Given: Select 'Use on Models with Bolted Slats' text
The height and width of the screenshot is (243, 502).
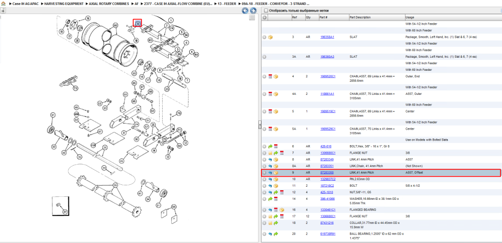Looking at the screenshot, I should (427, 140).
